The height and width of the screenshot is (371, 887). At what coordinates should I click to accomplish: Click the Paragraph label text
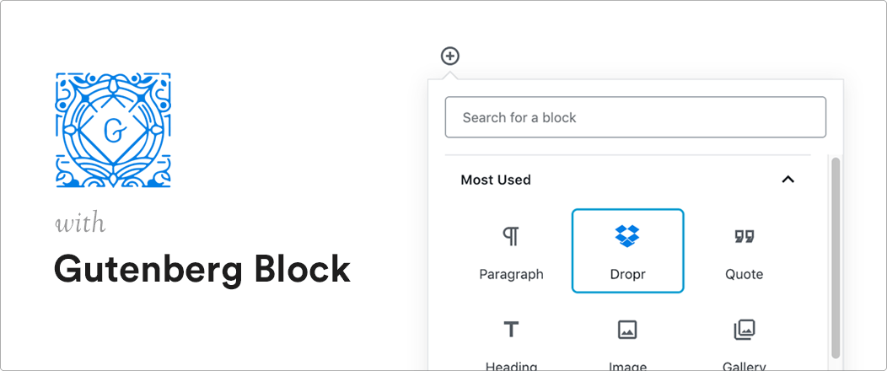pyautogui.click(x=511, y=275)
